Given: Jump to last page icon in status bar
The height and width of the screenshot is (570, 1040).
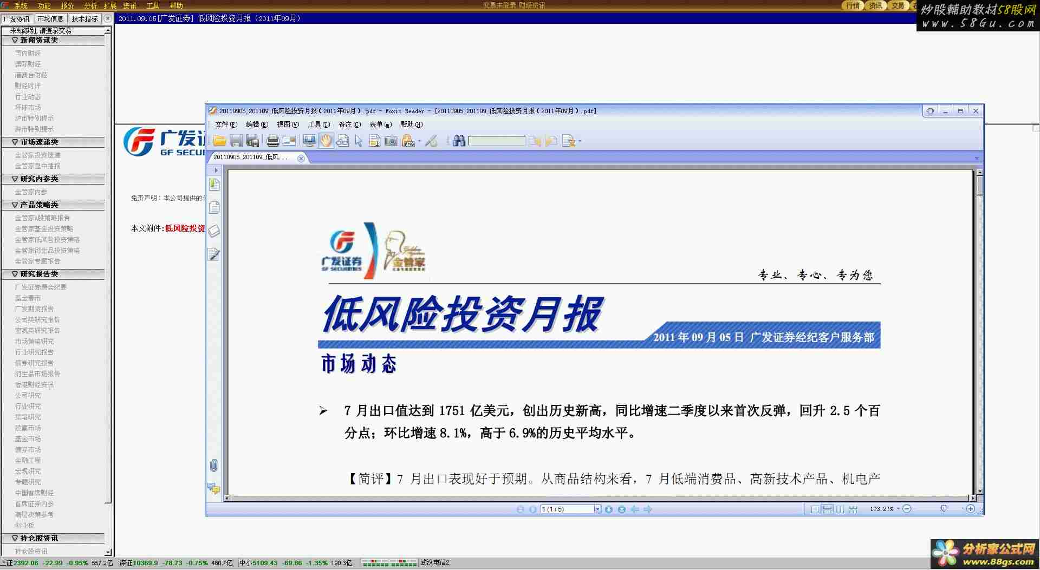Looking at the screenshot, I should click(621, 509).
